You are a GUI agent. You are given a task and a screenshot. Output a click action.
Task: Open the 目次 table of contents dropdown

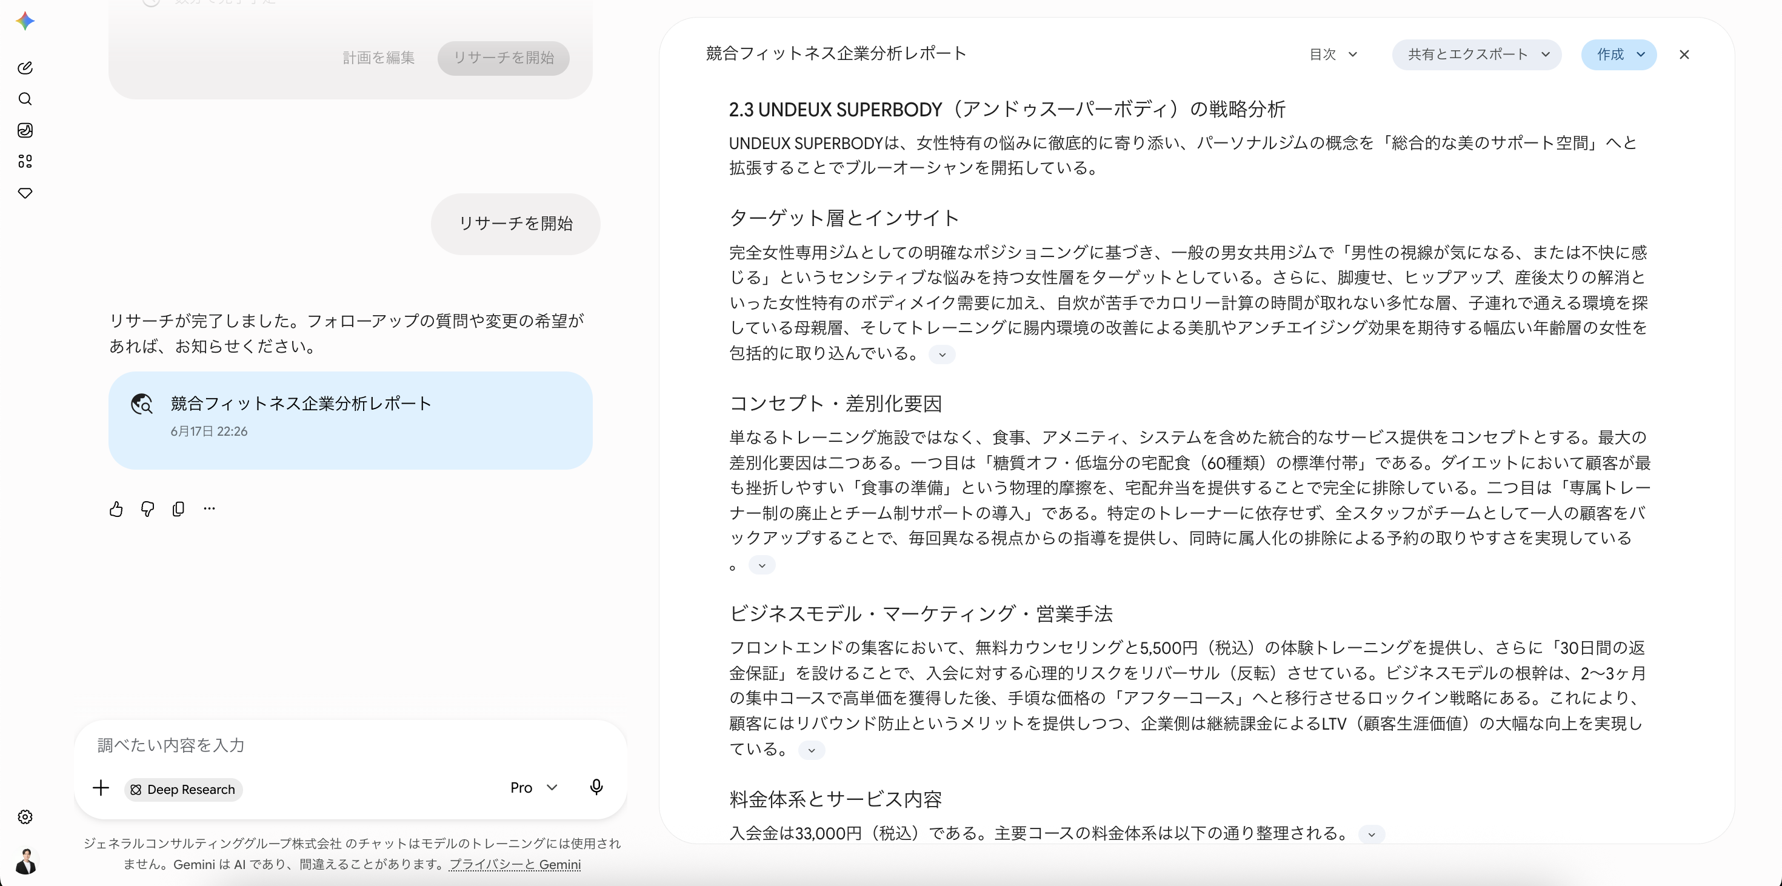click(1333, 55)
